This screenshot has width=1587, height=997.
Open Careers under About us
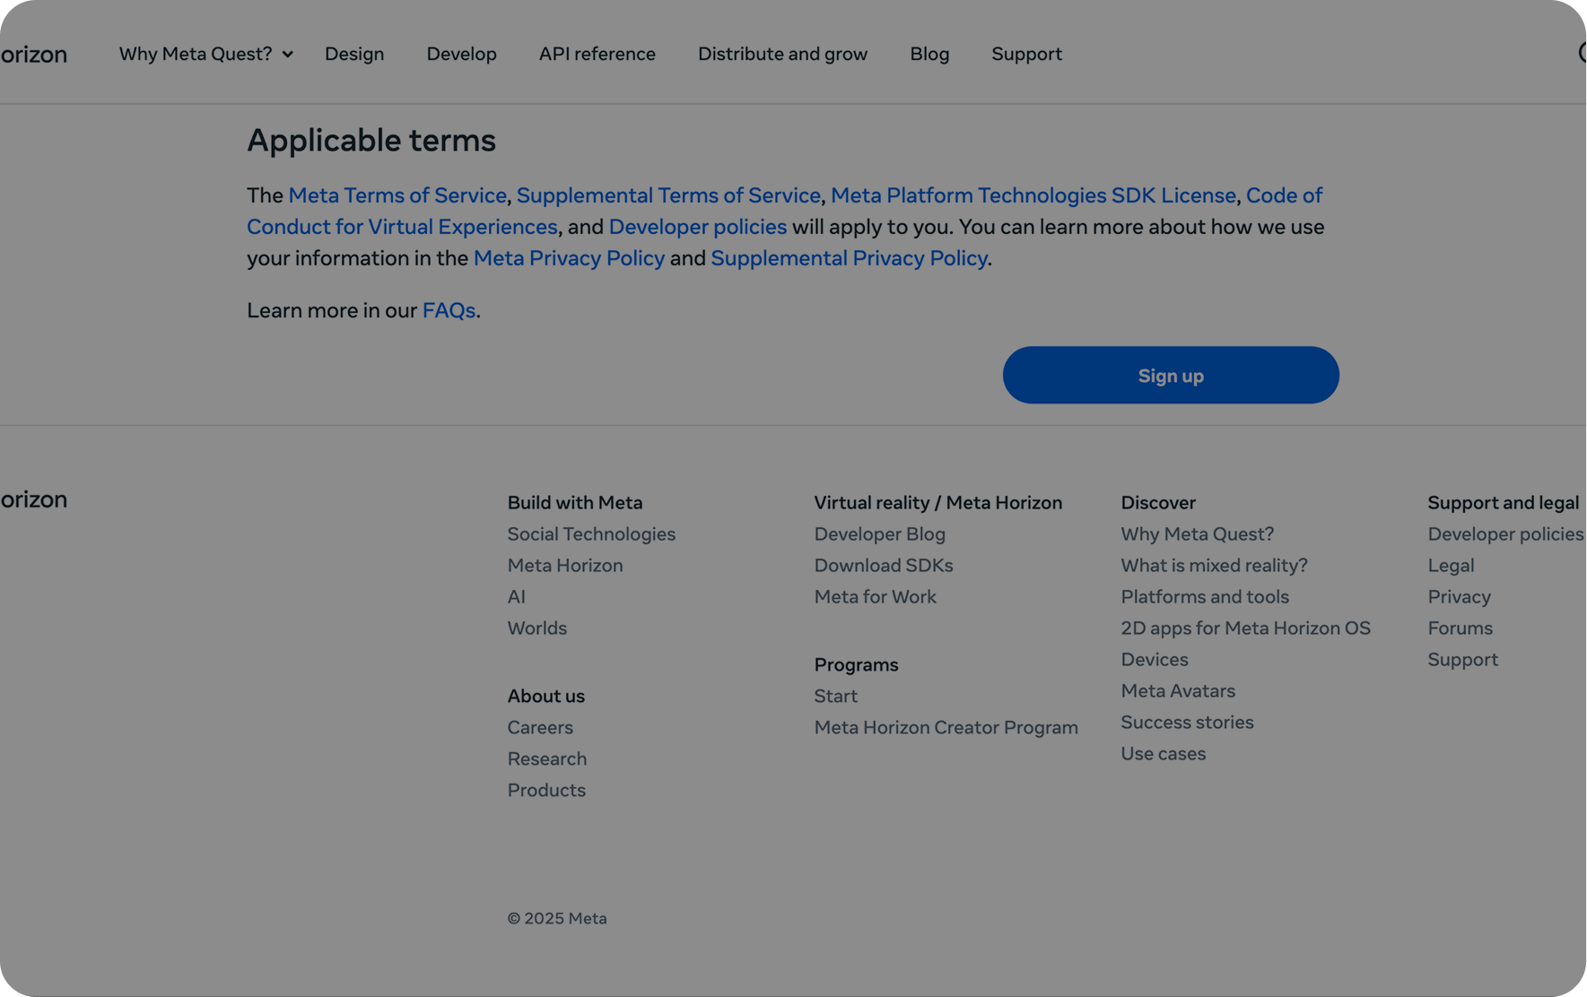click(x=540, y=727)
